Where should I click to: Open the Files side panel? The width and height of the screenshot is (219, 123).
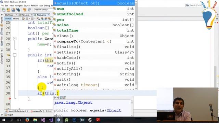pyautogui.click(x=2, y=31)
